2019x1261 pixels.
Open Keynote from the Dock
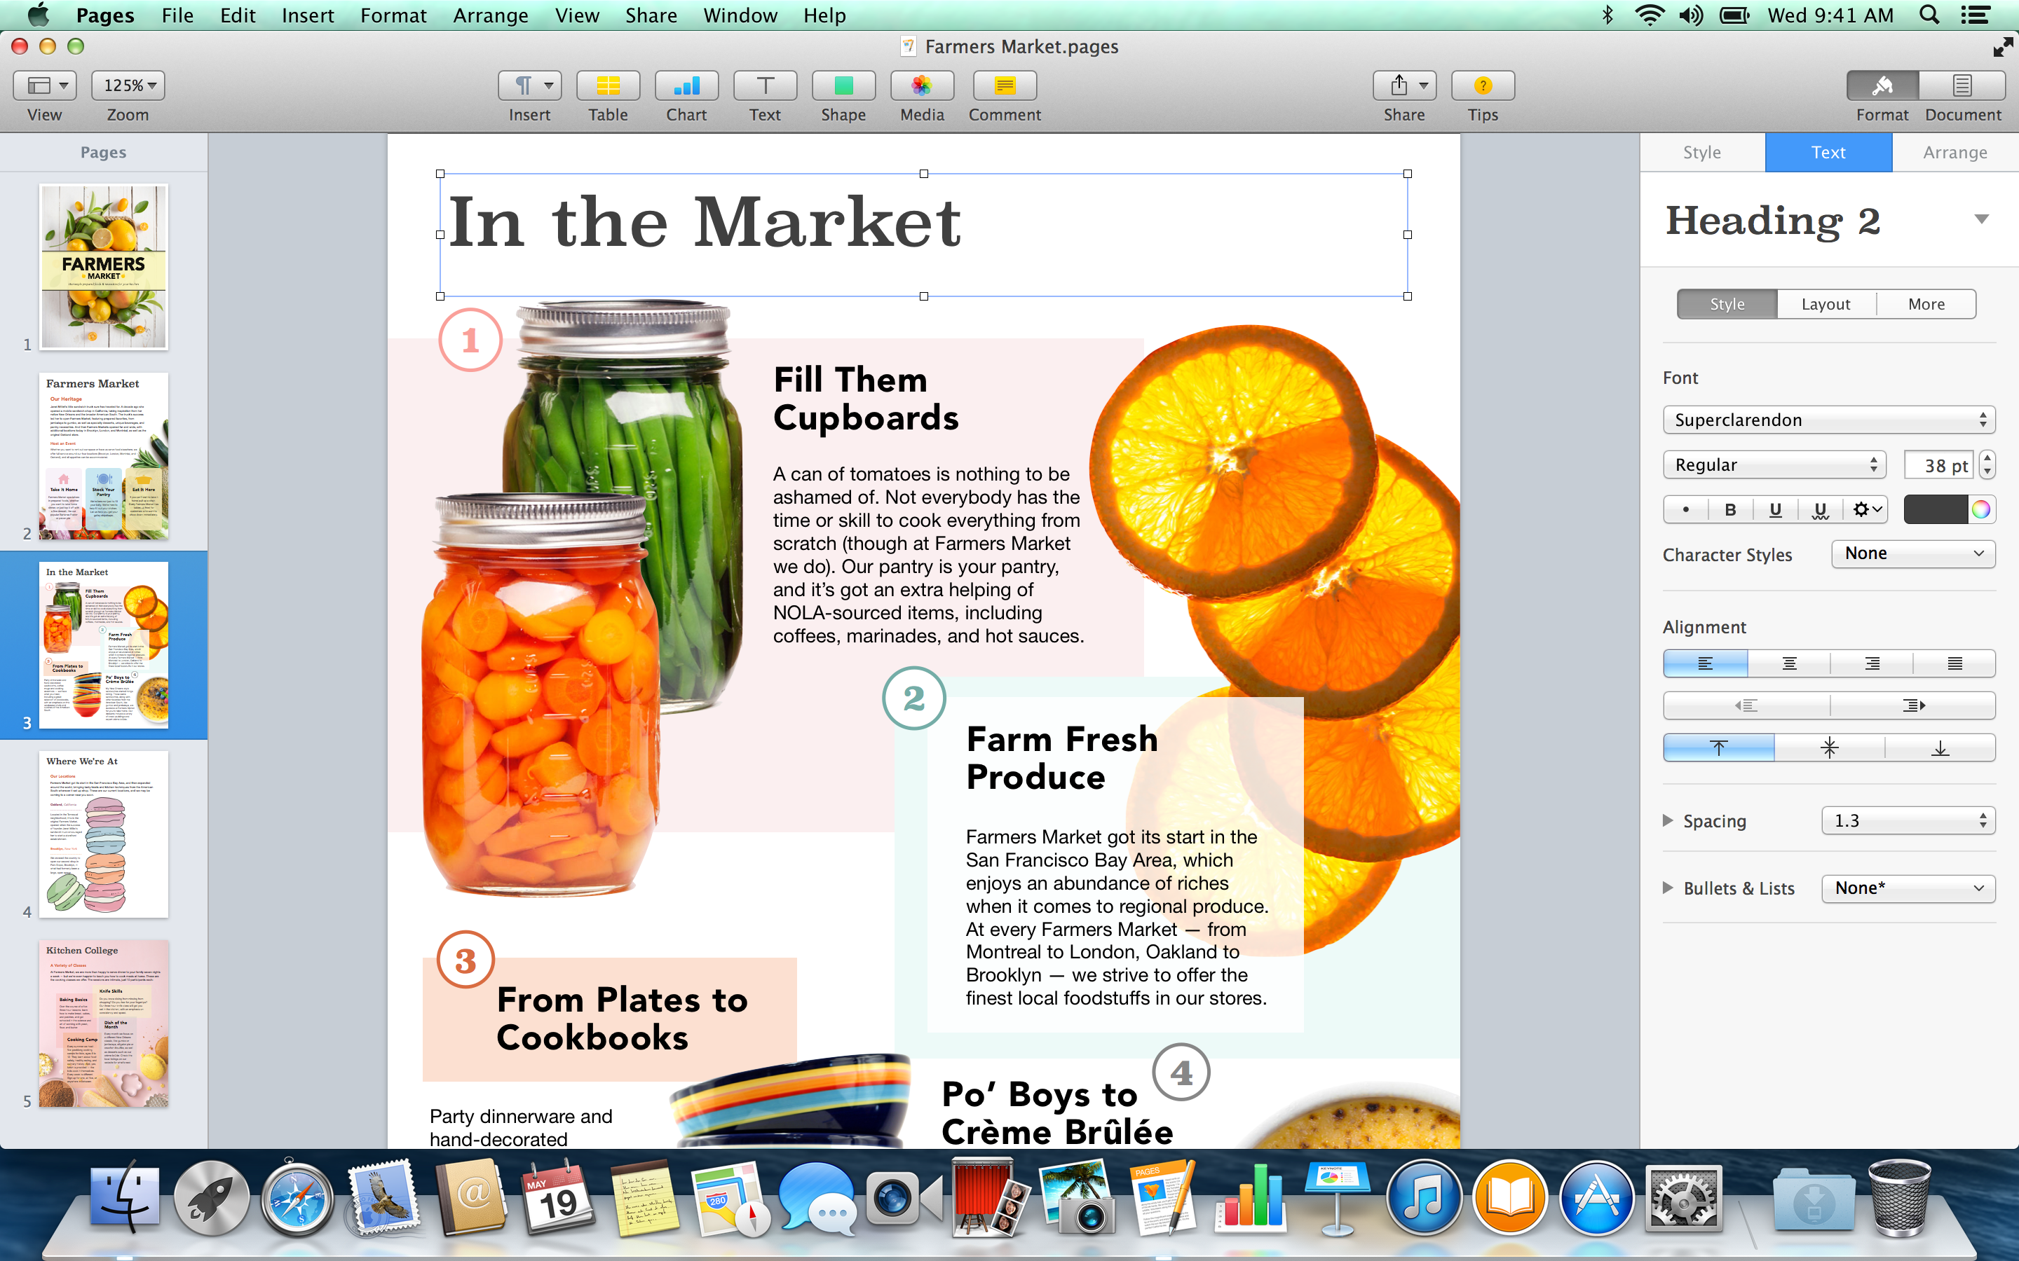click(1338, 1199)
